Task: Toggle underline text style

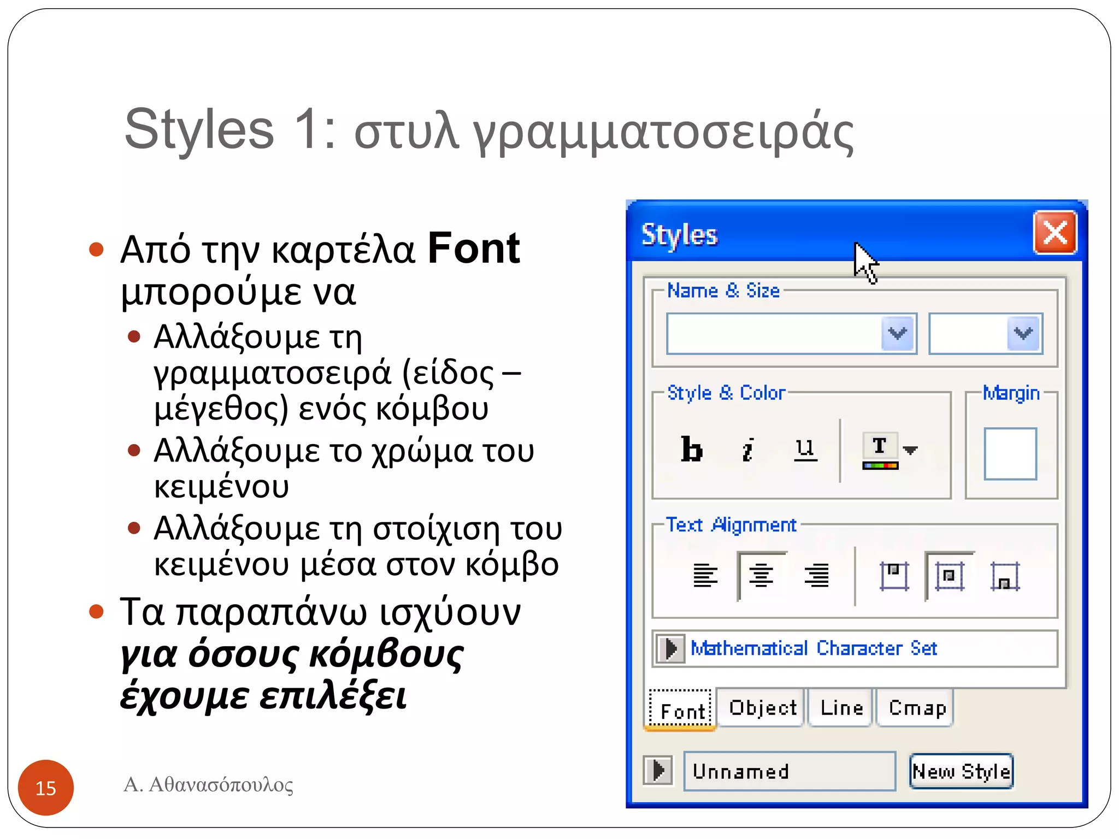Action: (805, 450)
